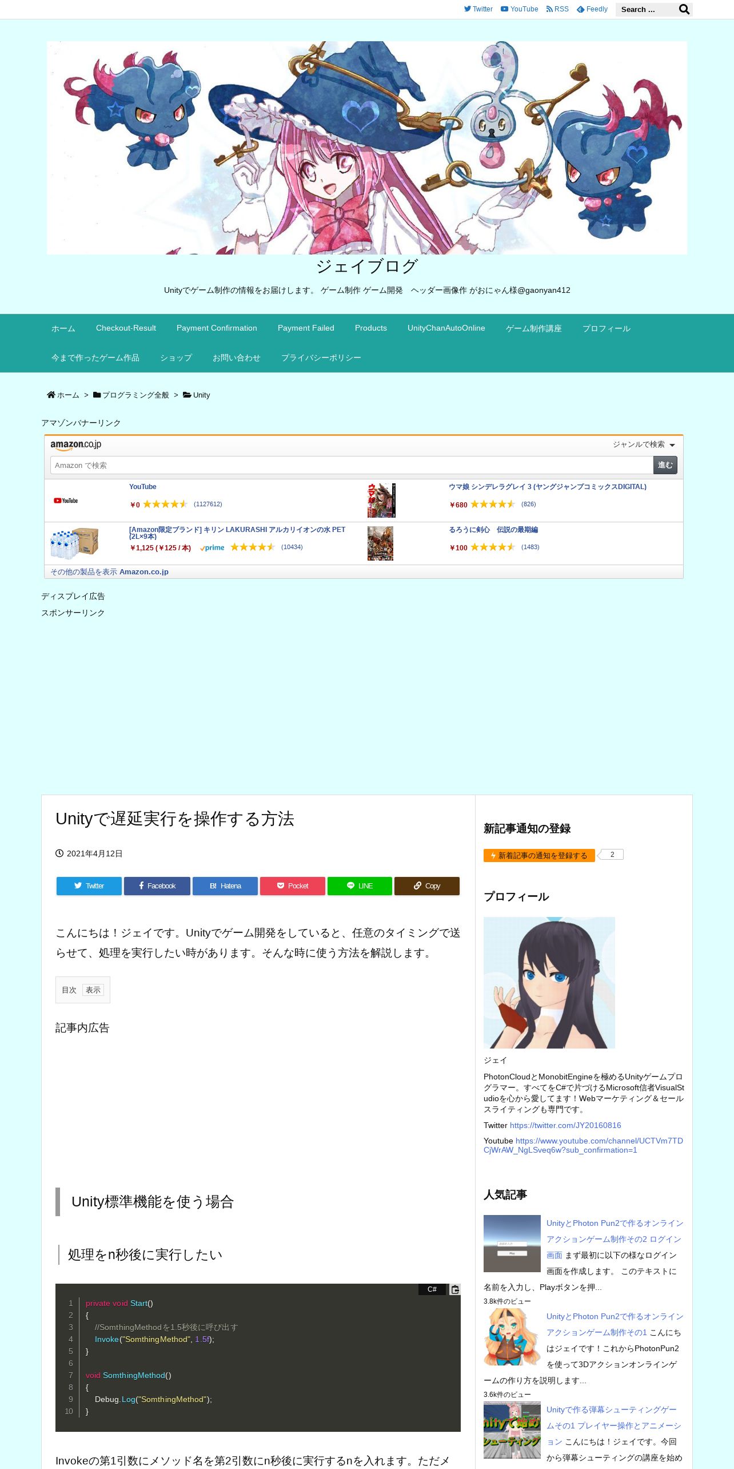Open the Twitter link in top bar
This screenshot has height=1469, width=734.
pyautogui.click(x=478, y=9)
